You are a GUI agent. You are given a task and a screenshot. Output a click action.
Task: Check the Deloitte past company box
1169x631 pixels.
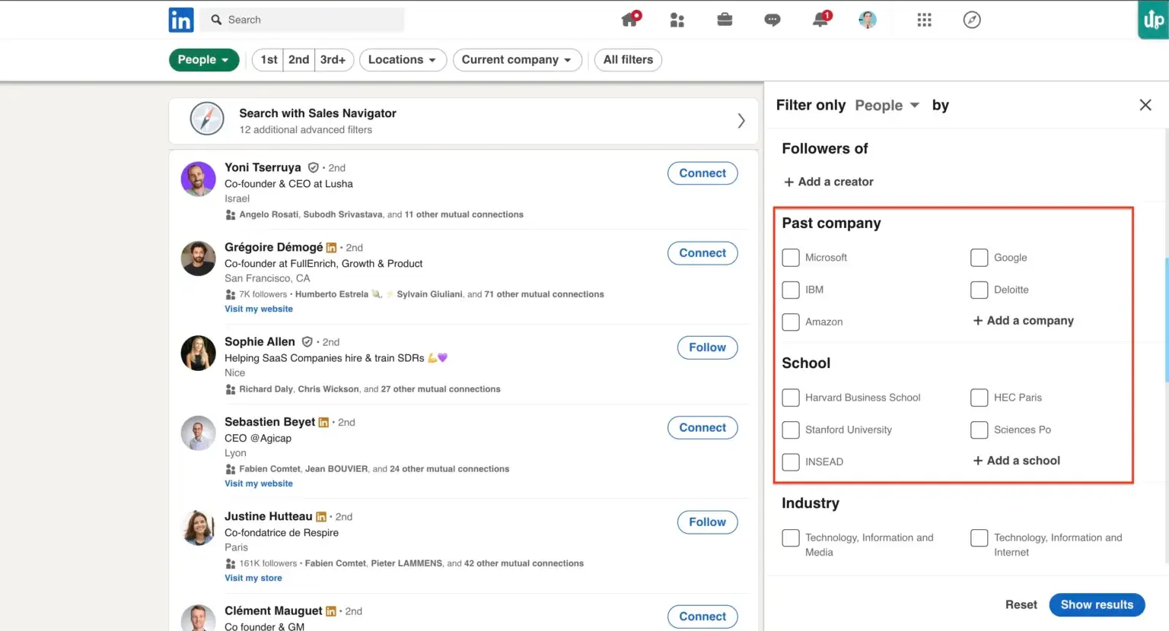(x=979, y=290)
